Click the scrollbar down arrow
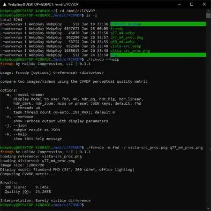211x211 pixels. click(208, 208)
